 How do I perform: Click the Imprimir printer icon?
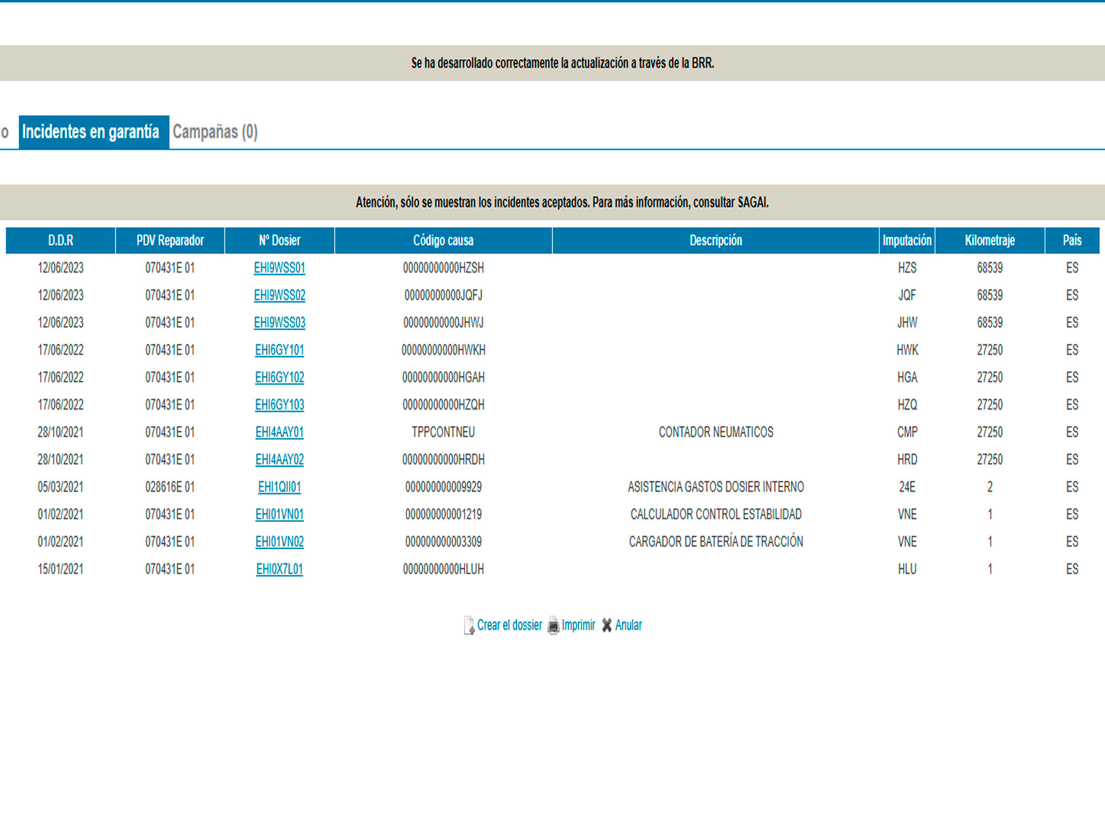coord(553,626)
